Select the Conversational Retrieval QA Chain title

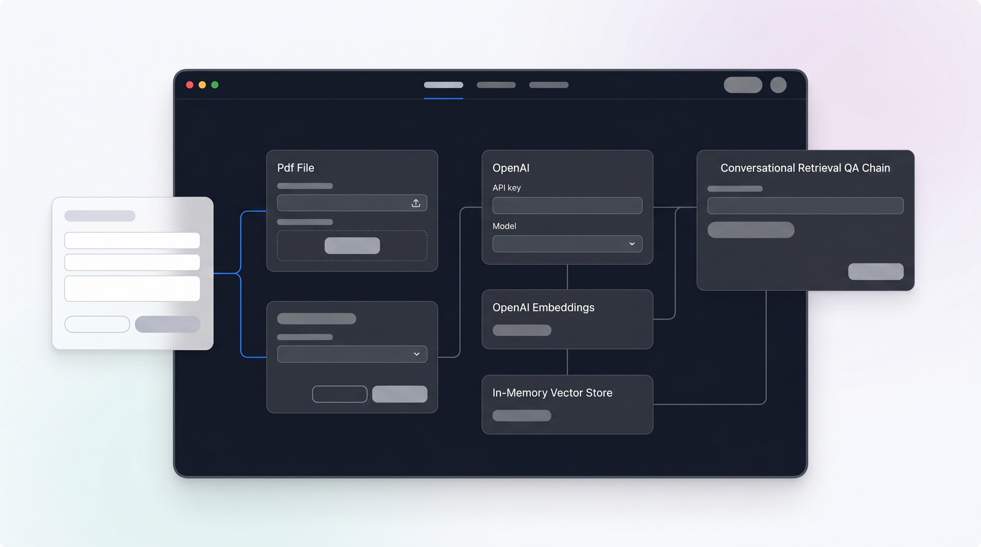[x=805, y=168]
